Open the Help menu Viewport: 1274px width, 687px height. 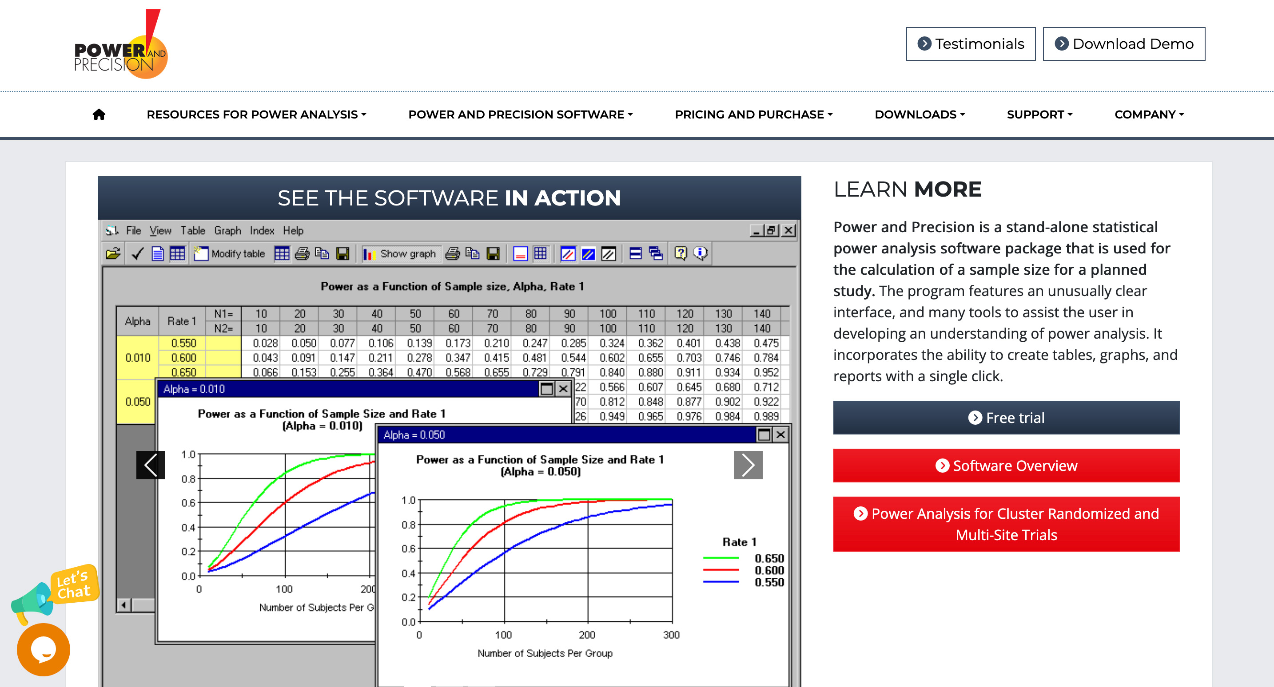[293, 230]
